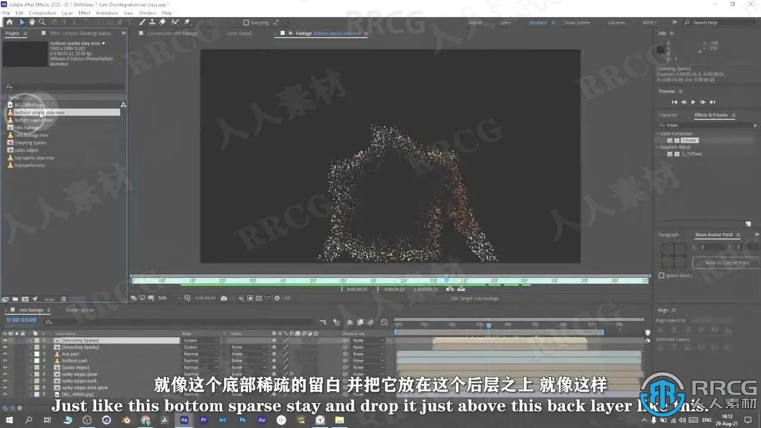Screen dimensions: 761x428
Task: Click the footage viewer playhead marker
Action: tap(446, 279)
